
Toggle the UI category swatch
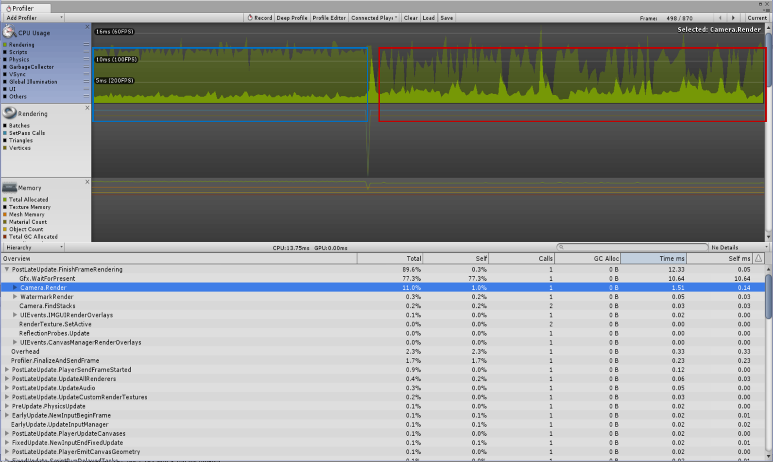(x=5, y=89)
